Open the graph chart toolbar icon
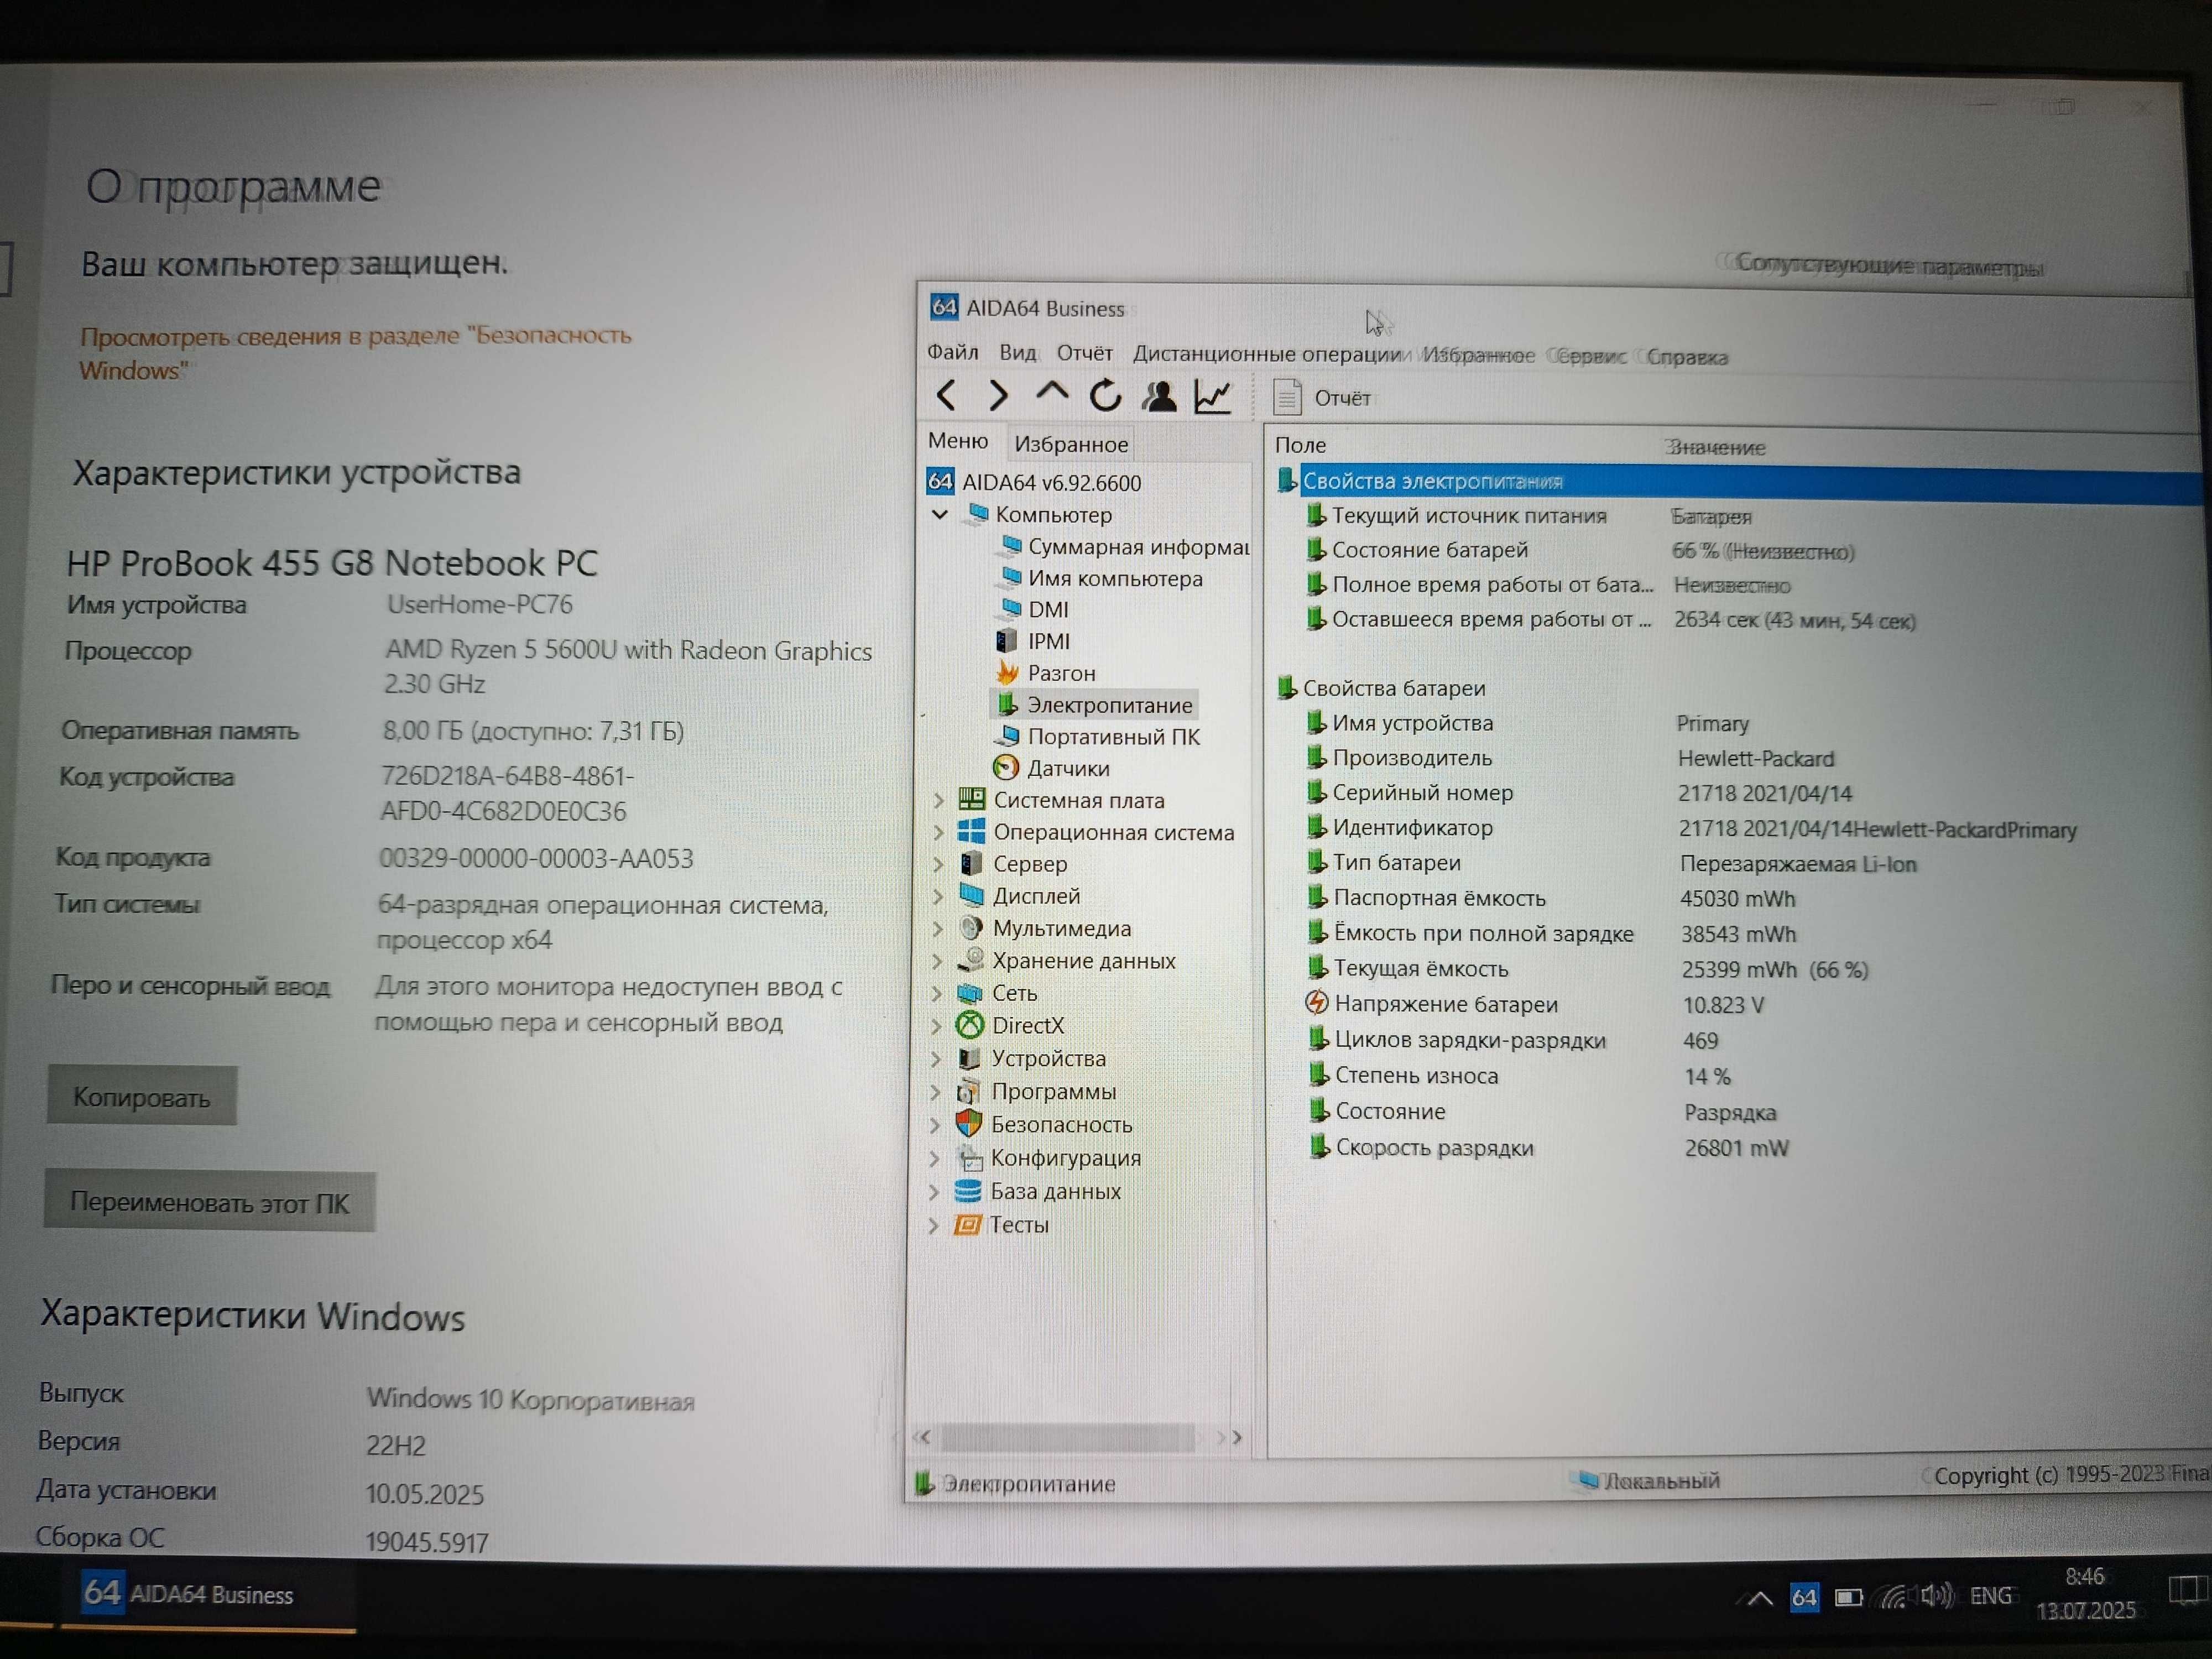 (1212, 397)
